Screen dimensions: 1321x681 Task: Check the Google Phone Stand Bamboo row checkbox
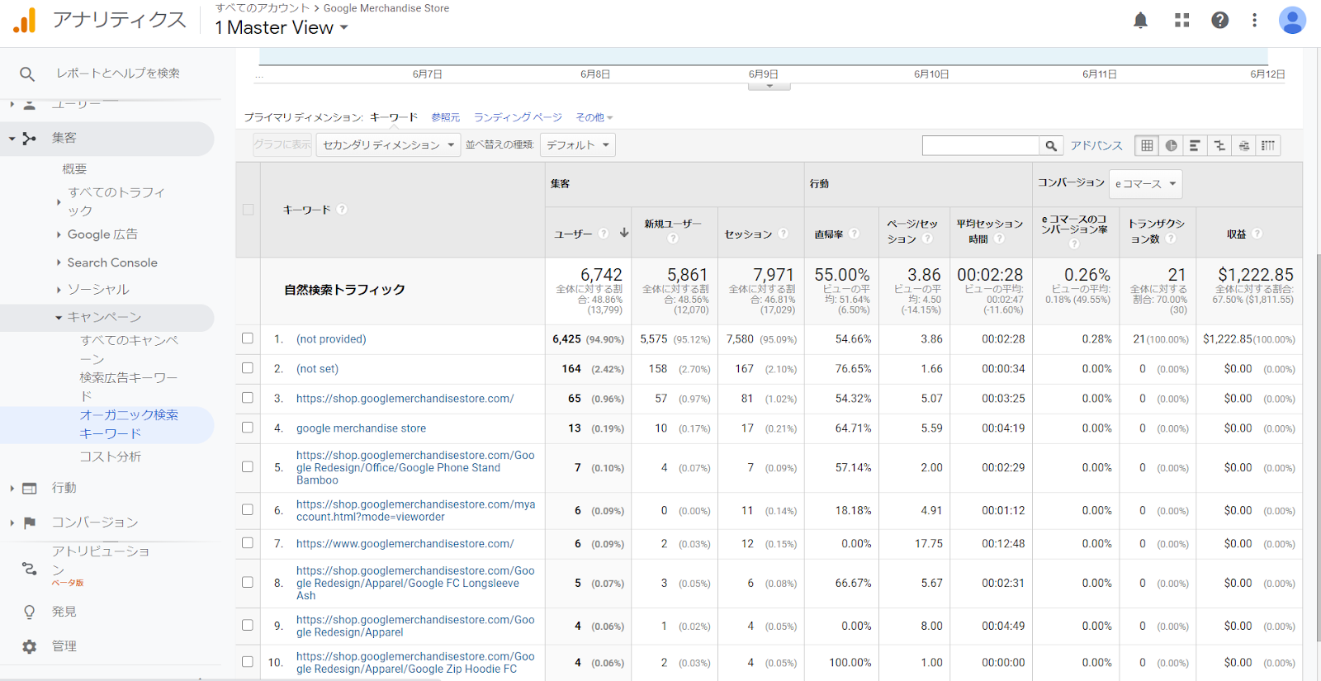pyautogui.click(x=248, y=467)
